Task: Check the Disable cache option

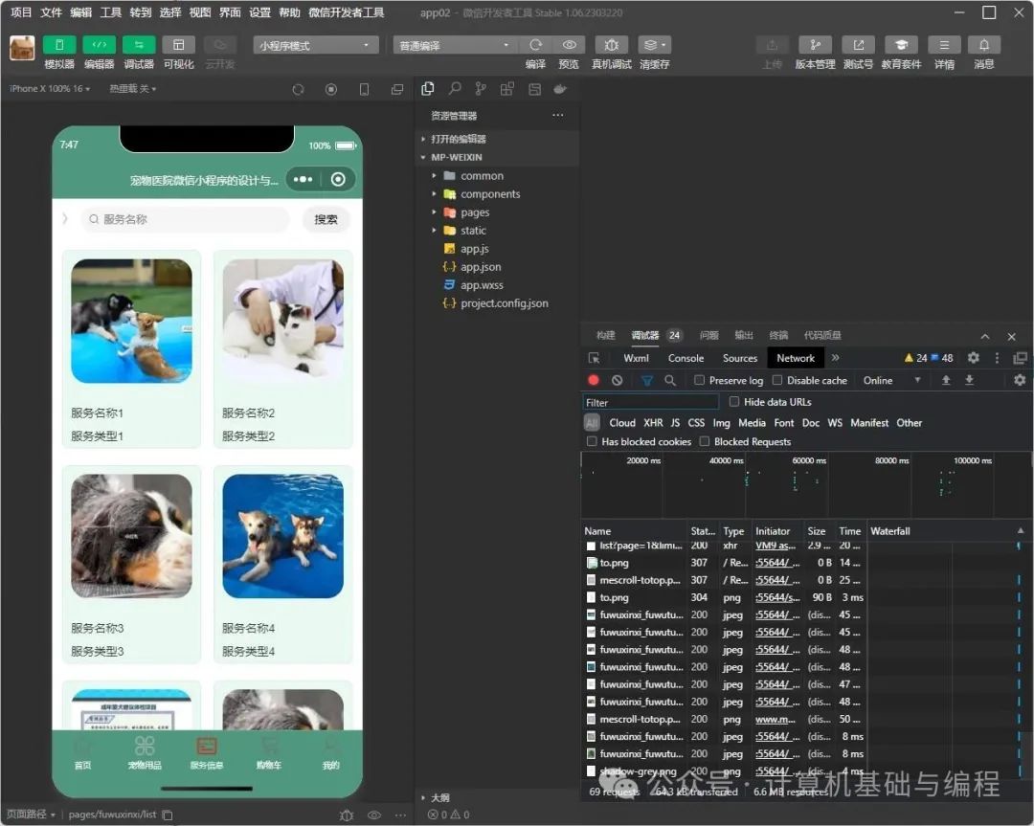Action: pyautogui.click(x=777, y=380)
